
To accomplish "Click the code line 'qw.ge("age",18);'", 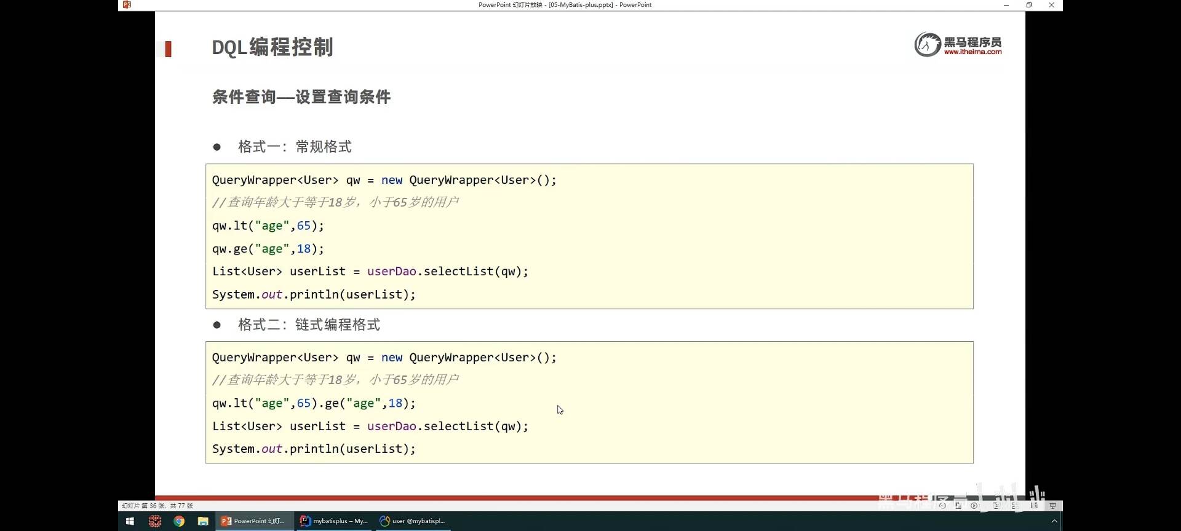I will pyautogui.click(x=268, y=249).
